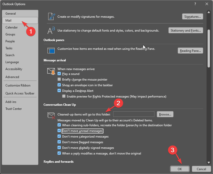Click the Reading Pane layout icon
Image resolution: width=213 pixels, height=174 pixels.
(x=51, y=50)
